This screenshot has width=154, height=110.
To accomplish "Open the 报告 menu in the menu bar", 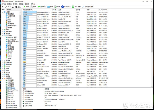I will click(15, 4).
